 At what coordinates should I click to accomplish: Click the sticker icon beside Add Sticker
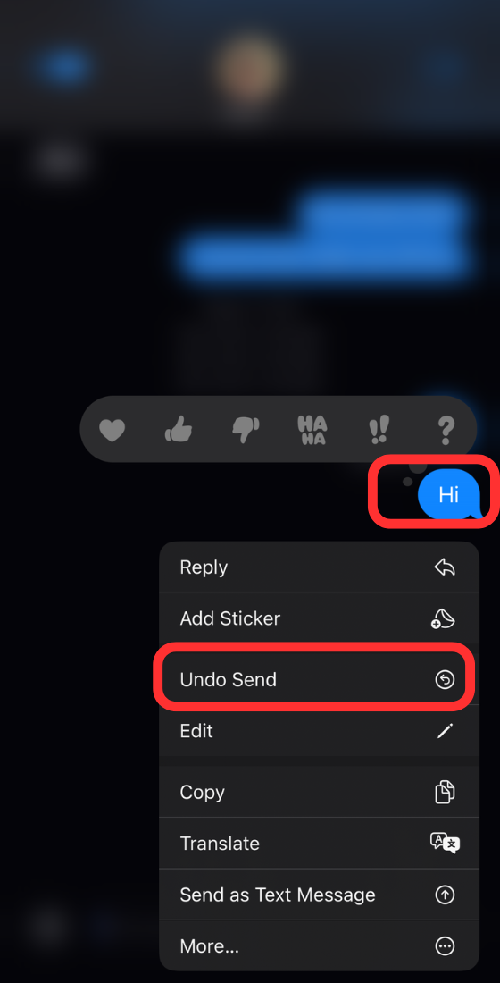tap(444, 618)
